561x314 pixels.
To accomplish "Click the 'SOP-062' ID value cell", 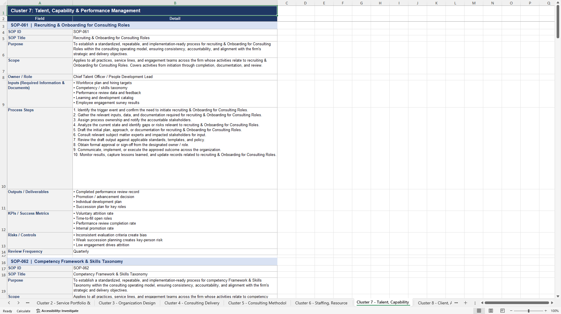I will click(x=175, y=268).
